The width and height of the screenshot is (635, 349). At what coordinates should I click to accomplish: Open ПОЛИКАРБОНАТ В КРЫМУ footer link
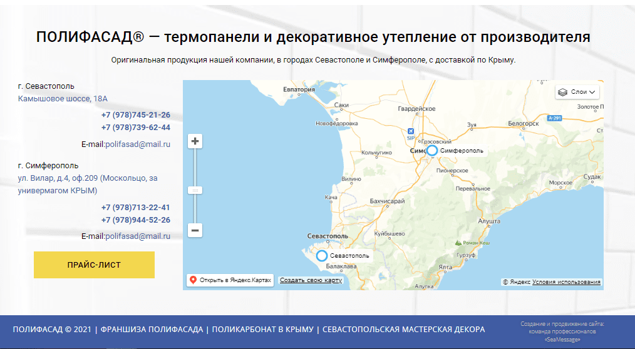[262, 330]
